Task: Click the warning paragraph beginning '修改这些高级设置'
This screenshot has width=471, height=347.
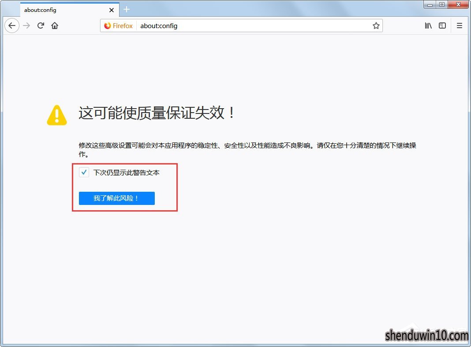Action: pyautogui.click(x=247, y=150)
